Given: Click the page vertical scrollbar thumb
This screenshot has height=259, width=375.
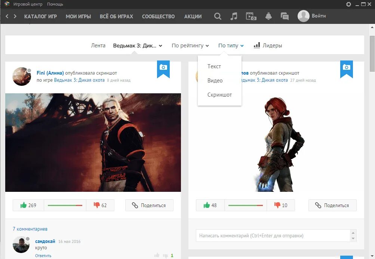Looking at the screenshot, I should tap(372, 53).
